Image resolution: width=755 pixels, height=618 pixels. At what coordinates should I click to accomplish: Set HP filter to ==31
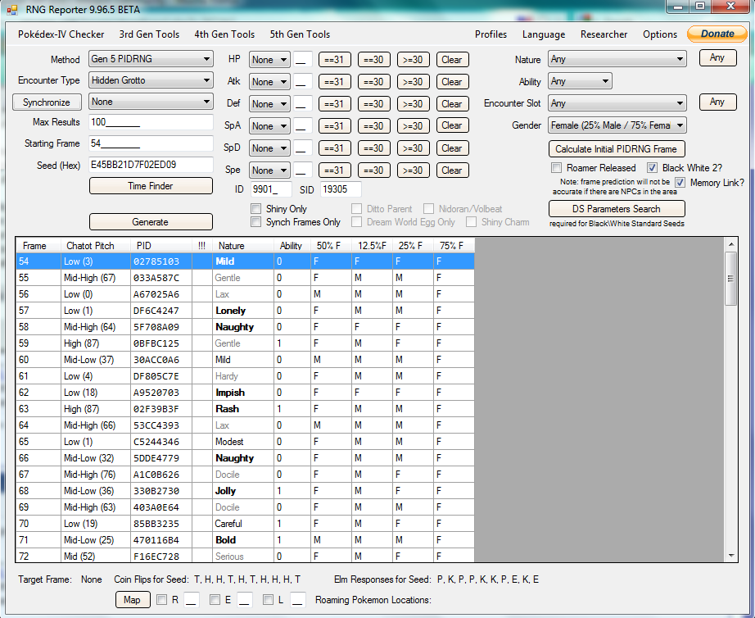tap(334, 60)
